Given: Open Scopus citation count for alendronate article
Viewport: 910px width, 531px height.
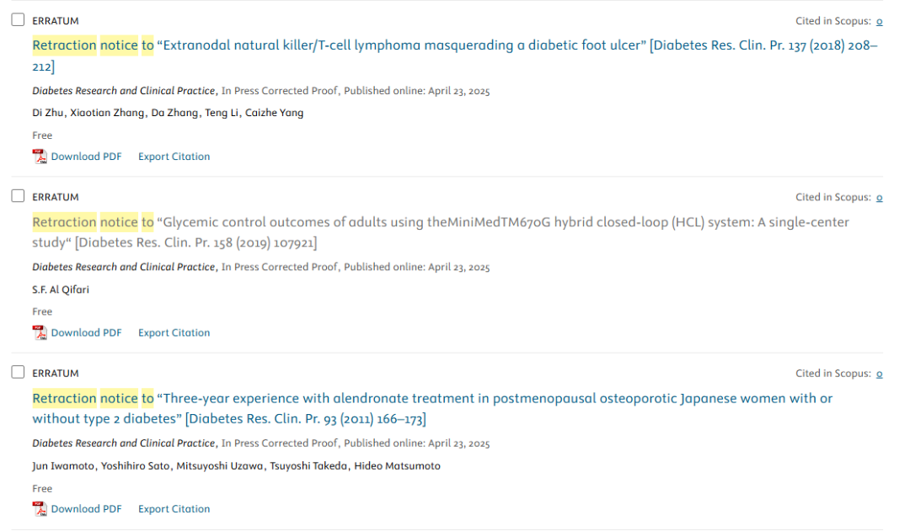Looking at the screenshot, I should pyautogui.click(x=879, y=374).
